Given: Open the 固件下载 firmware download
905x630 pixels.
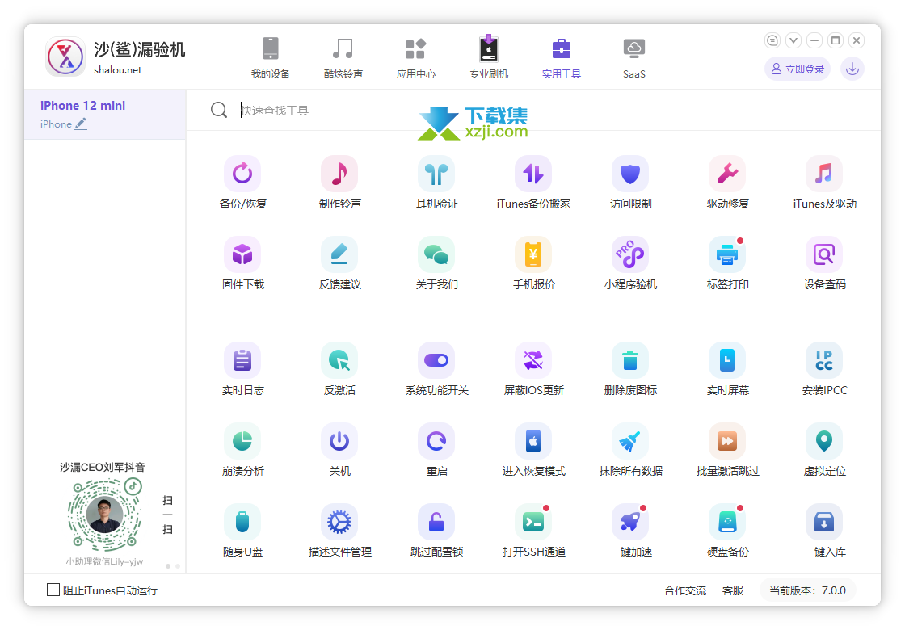Looking at the screenshot, I should [242, 254].
